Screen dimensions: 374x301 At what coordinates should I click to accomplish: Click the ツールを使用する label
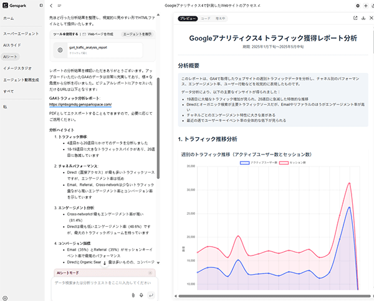[65, 34]
